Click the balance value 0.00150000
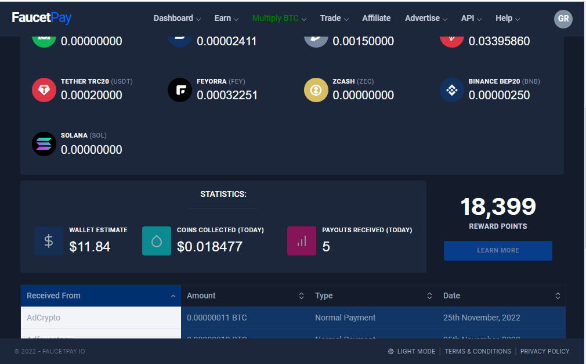The image size is (586, 364). 363,41
